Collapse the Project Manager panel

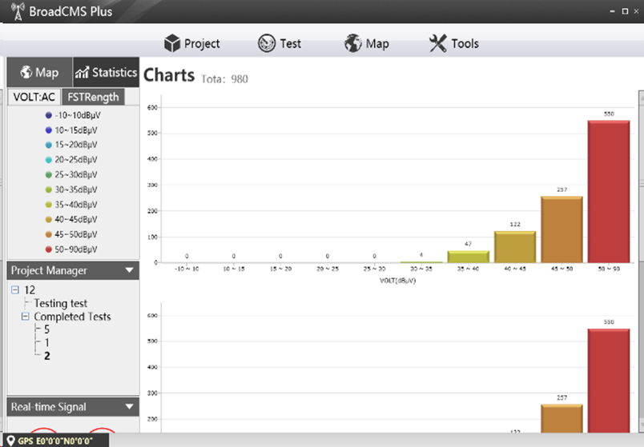point(130,270)
